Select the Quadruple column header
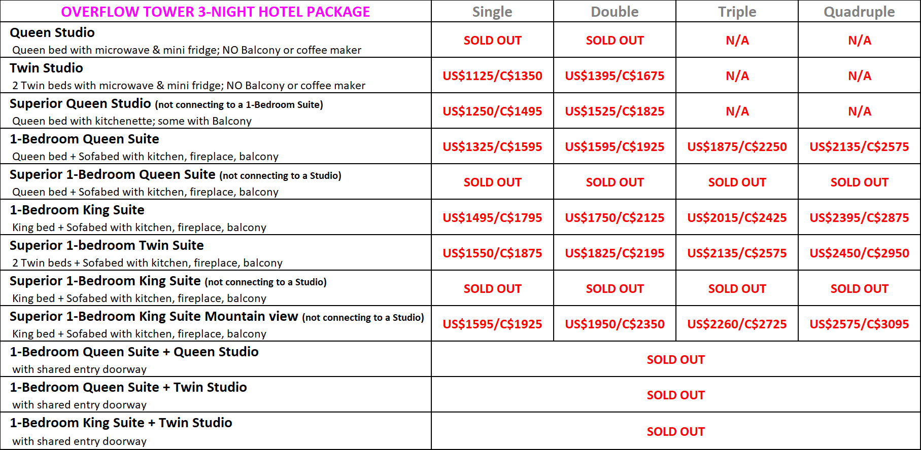921x450 pixels. pos(859,12)
